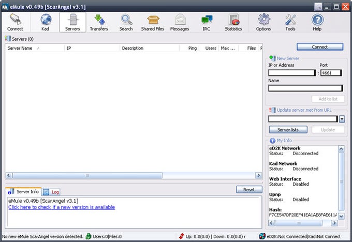The width and height of the screenshot is (352, 242).
Task: Open the server.met URL dropdown arrow
Action: pyautogui.click(x=342, y=119)
